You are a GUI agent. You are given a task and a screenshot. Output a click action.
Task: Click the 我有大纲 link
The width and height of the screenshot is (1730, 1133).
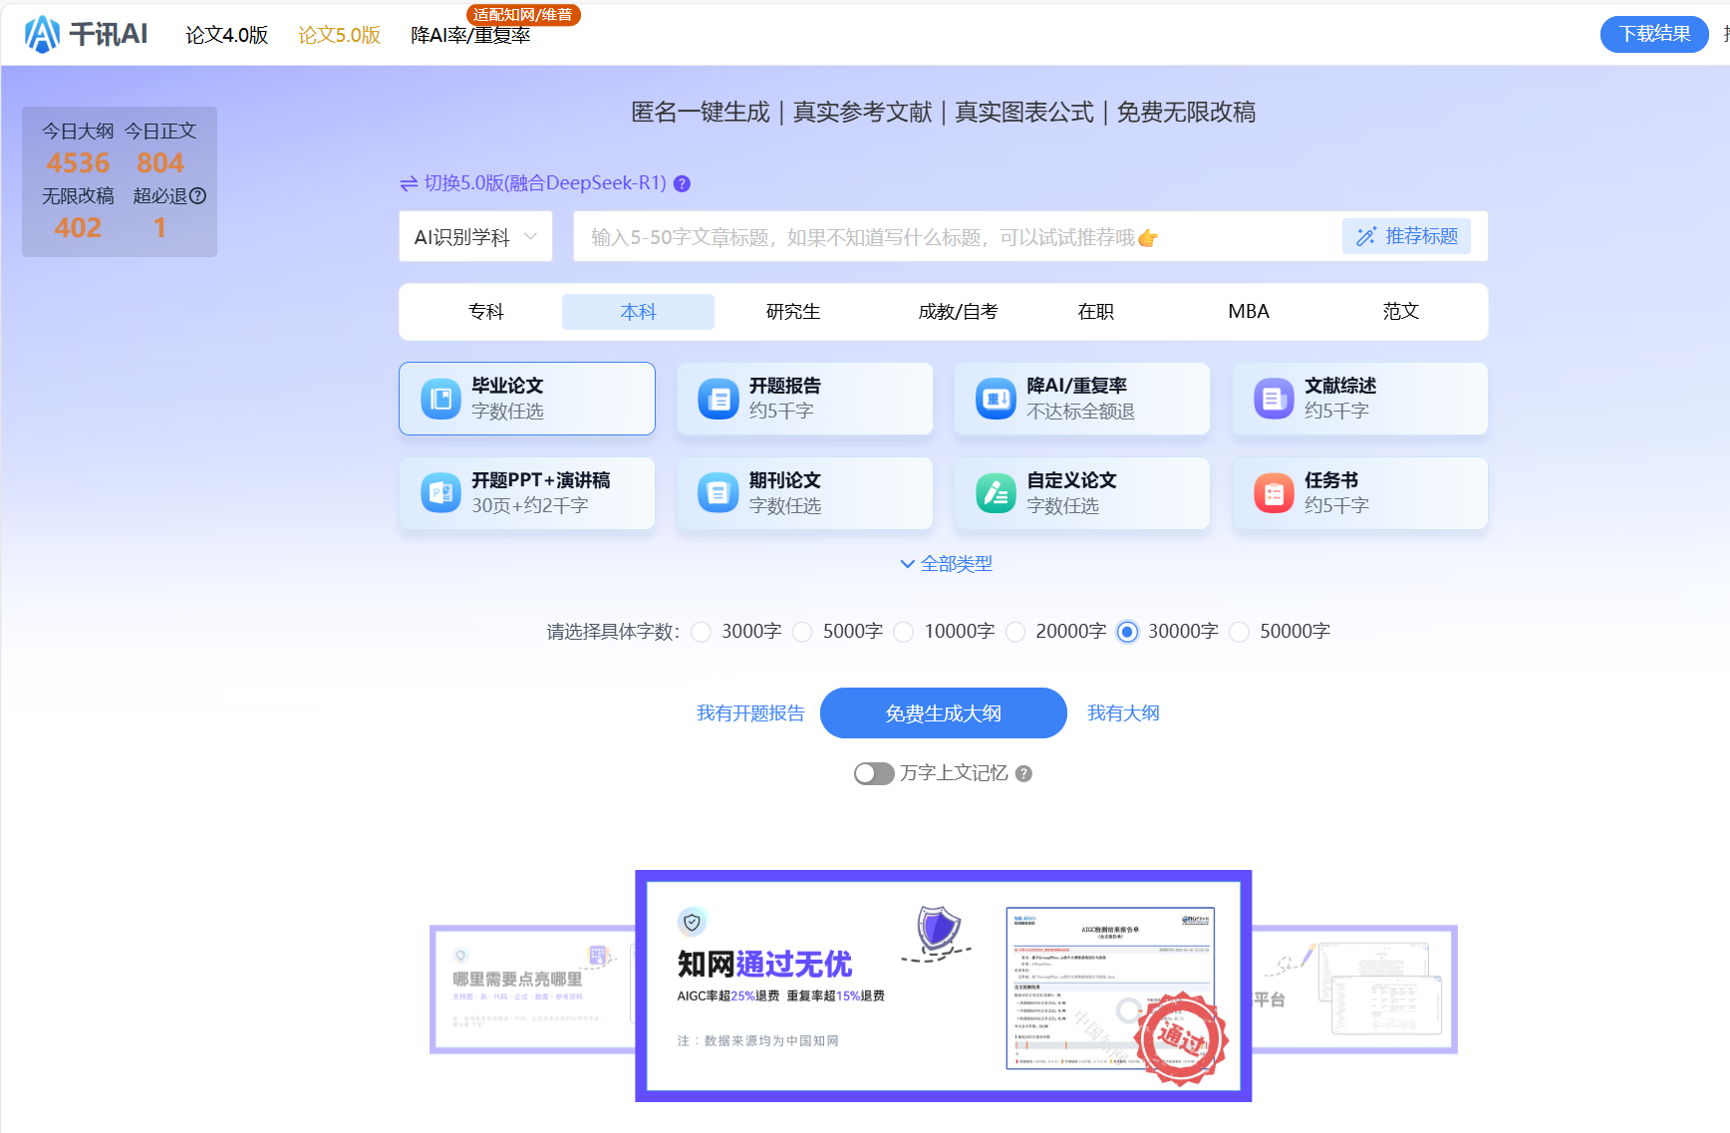(x=1123, y=713)
